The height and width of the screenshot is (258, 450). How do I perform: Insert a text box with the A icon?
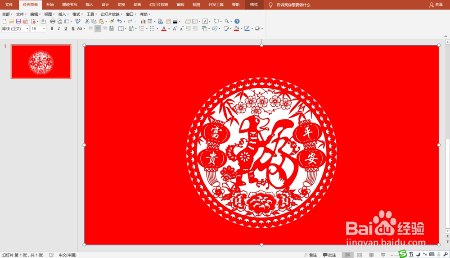pyautogui.click(x=205, y=21)
